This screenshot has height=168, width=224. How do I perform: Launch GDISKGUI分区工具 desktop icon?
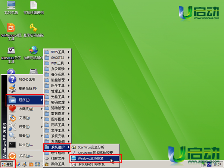[11, 55]
